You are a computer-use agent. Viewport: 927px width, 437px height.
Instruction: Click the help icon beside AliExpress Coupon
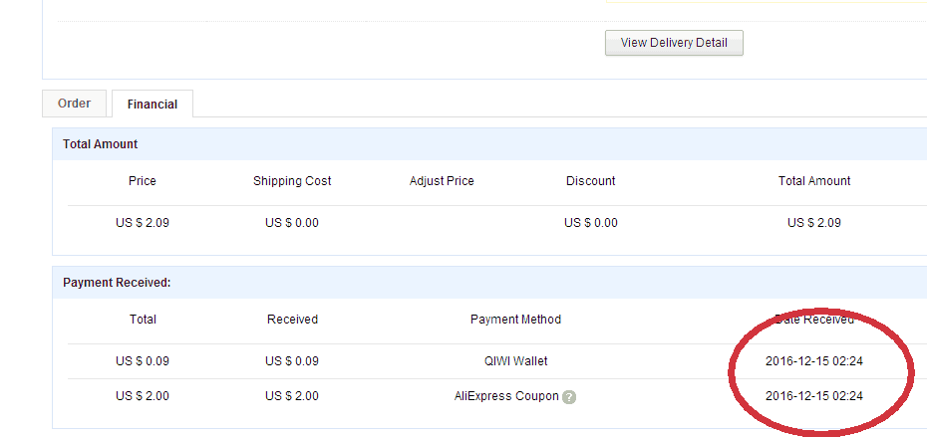coord(569,396)
